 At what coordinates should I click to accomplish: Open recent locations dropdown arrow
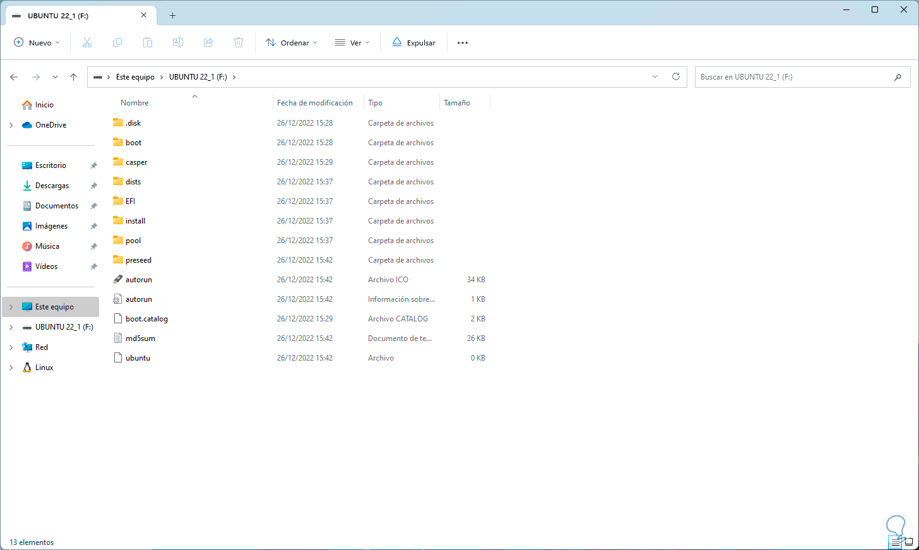pos(55,77)
